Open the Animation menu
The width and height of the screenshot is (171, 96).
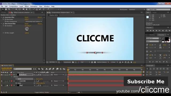[x=34, y=6]
